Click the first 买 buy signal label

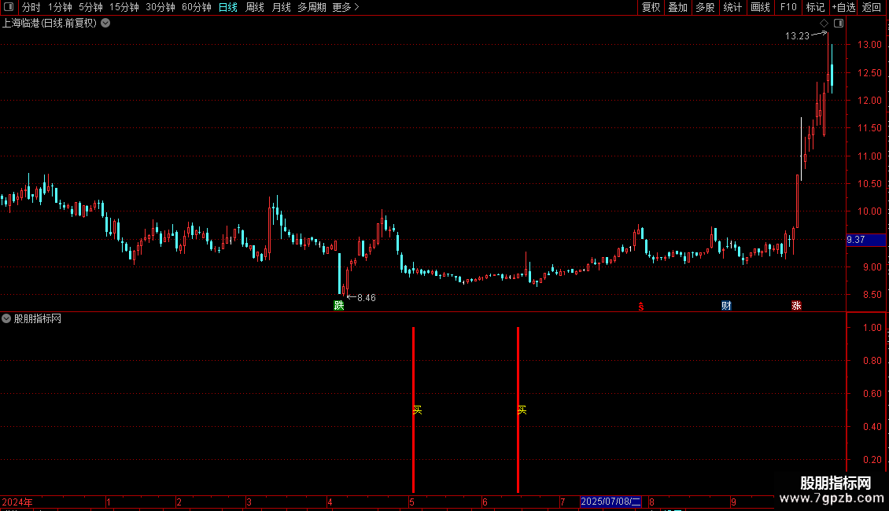417,410
